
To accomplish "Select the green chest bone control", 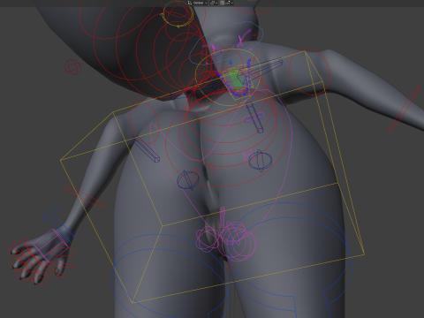I will (x=235, y=79).
